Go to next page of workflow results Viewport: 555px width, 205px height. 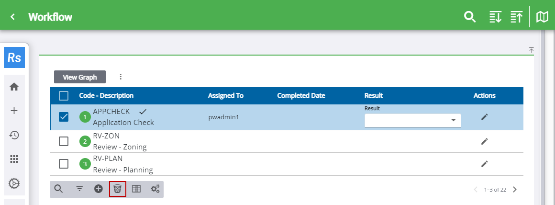pos(515,190)
